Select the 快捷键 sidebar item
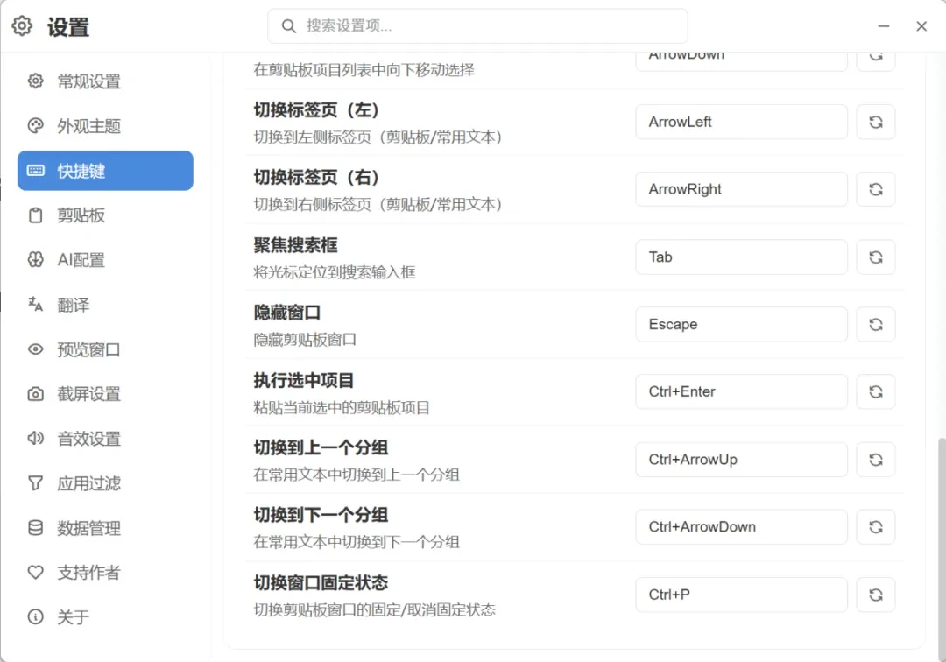The width and height of the screenshot is (946, 662). (105, 171)
